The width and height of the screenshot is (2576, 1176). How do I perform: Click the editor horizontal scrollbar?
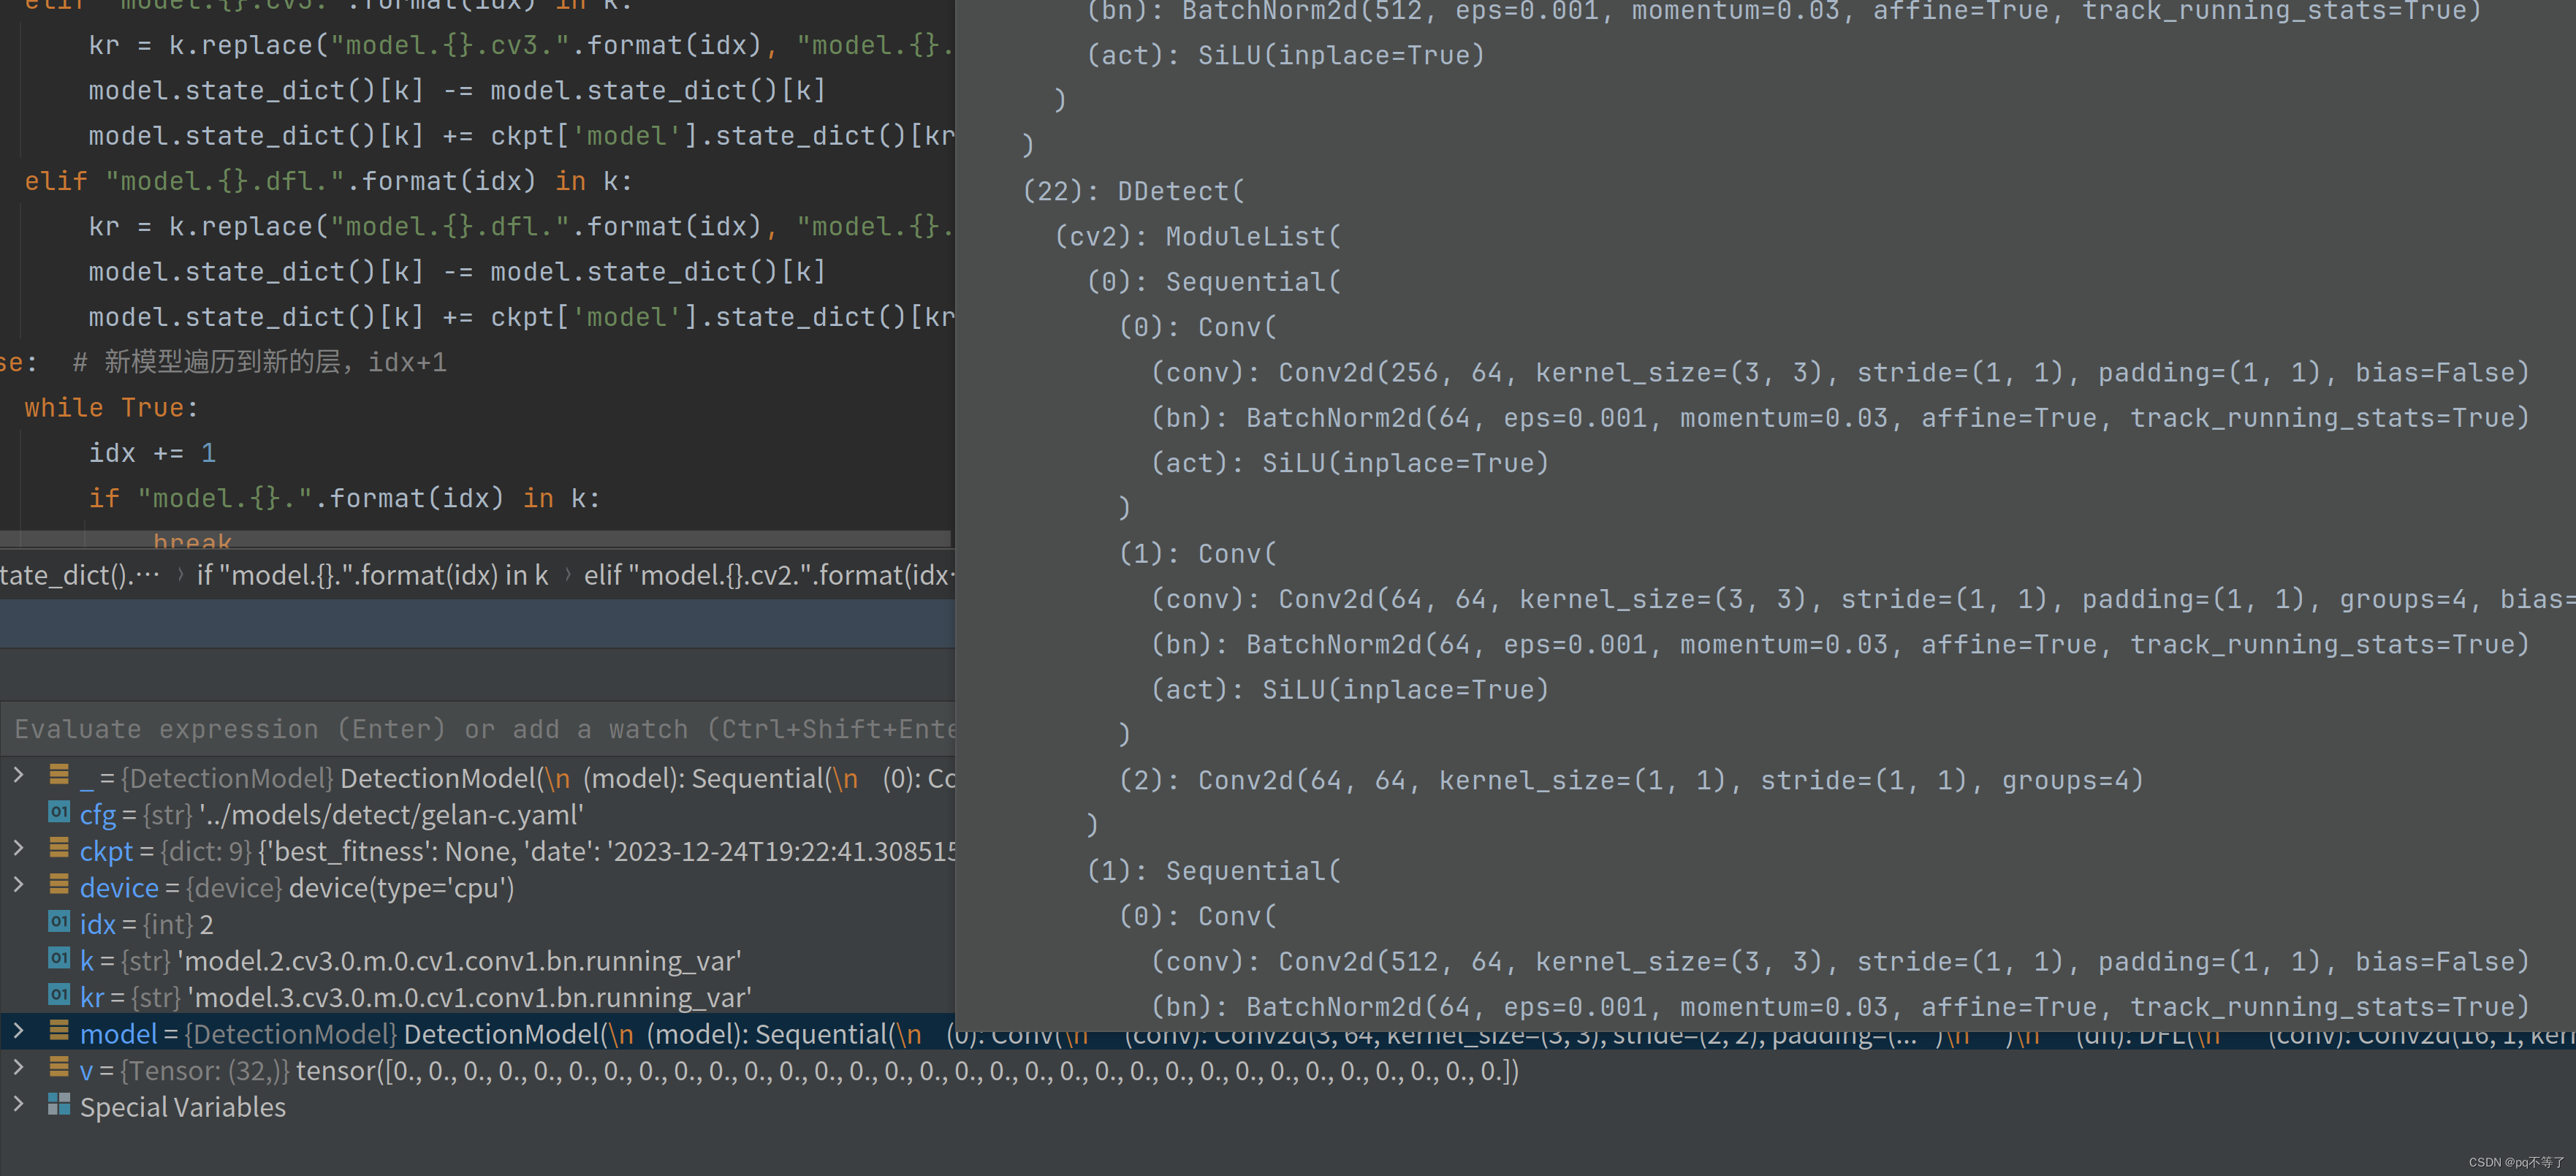pyautogui.click(x=475, y=538)
